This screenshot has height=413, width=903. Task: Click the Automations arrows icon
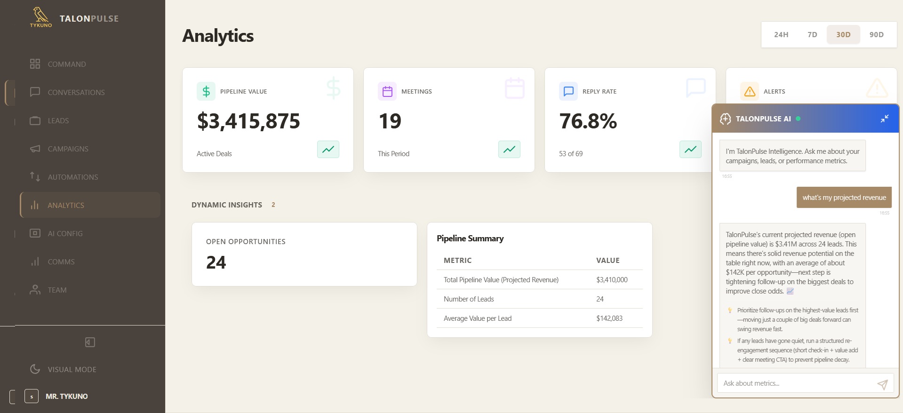(35, 177)
